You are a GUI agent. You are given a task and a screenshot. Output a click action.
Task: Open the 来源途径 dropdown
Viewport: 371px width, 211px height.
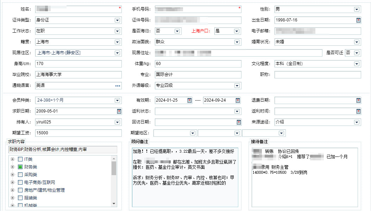click(357, 122)
